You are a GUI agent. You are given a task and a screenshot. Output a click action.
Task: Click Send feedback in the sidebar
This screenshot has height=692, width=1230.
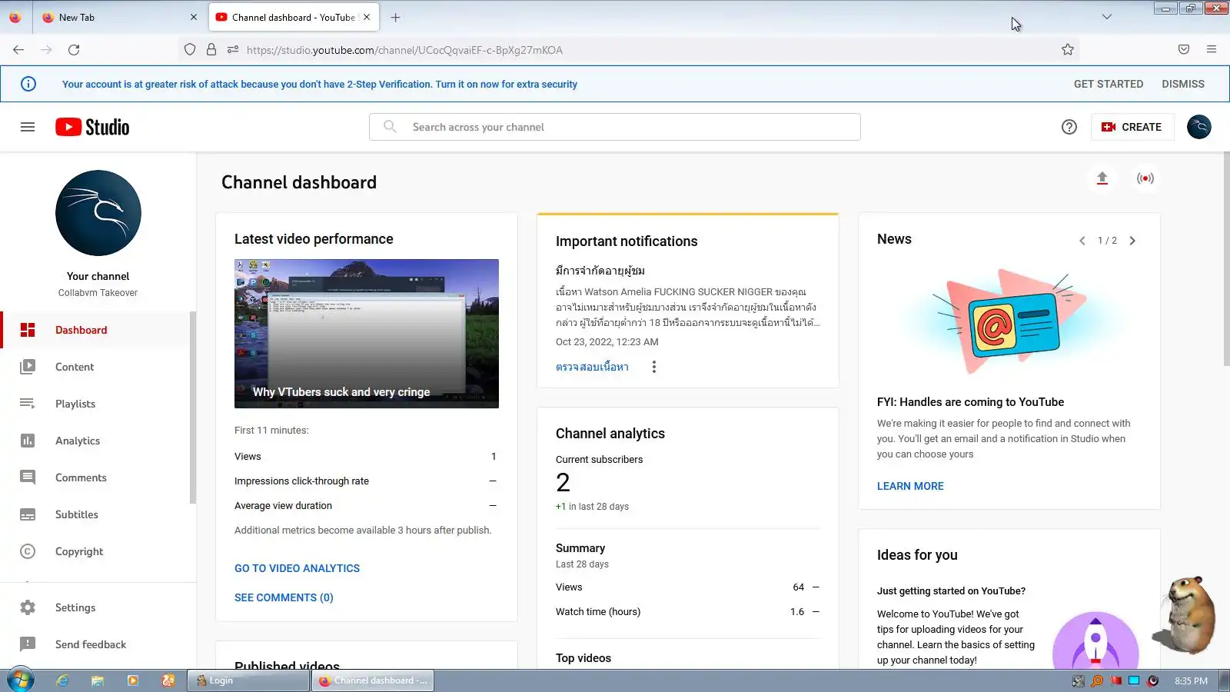click(x=98, y=644)
